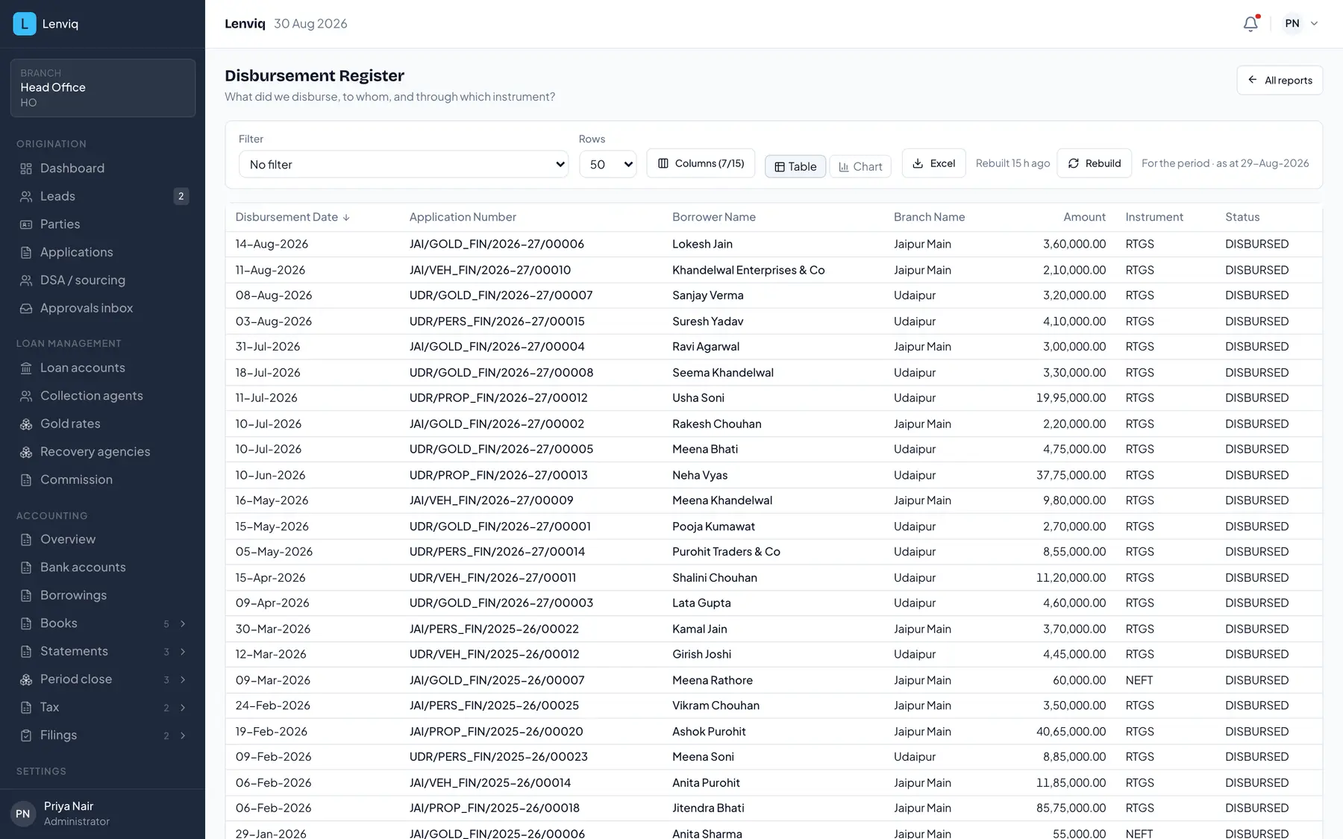The height and width of the screenshot is (839, 1343).
Task: Open Applications from the sidebar
Action: coord(103,253)
